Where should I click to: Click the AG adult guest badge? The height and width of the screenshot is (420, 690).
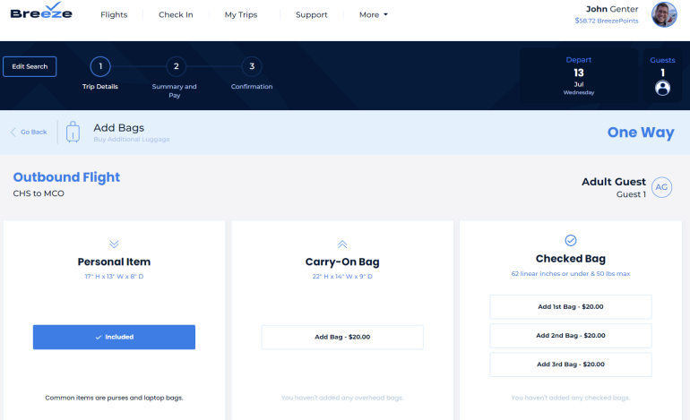pos(661,187)
